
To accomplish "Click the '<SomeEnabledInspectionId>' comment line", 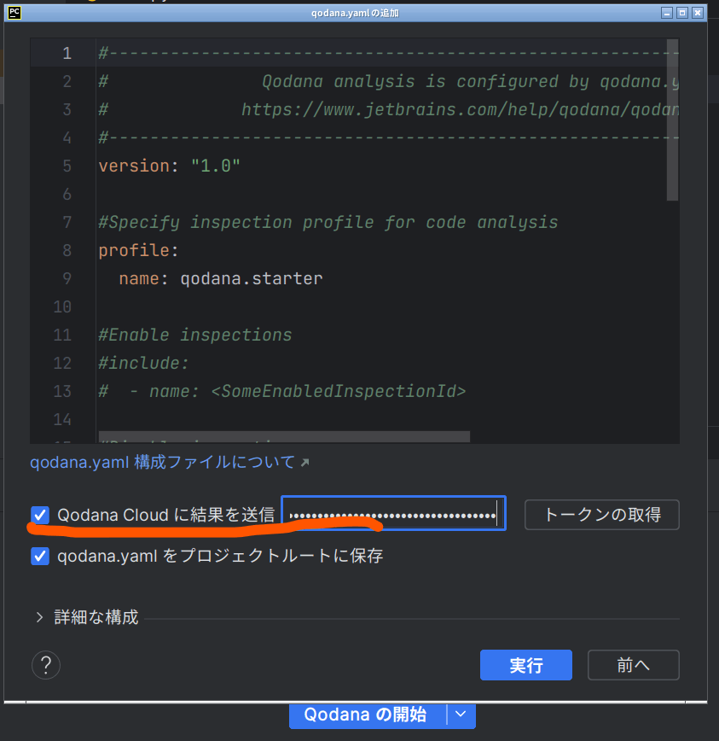I will [282, 391].
